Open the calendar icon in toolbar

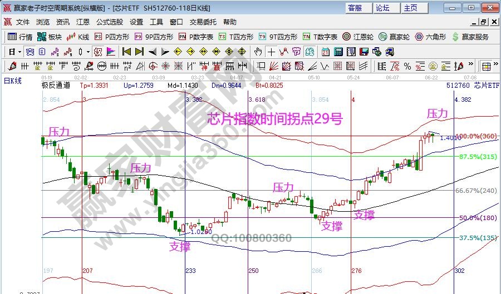coord(326,52)
